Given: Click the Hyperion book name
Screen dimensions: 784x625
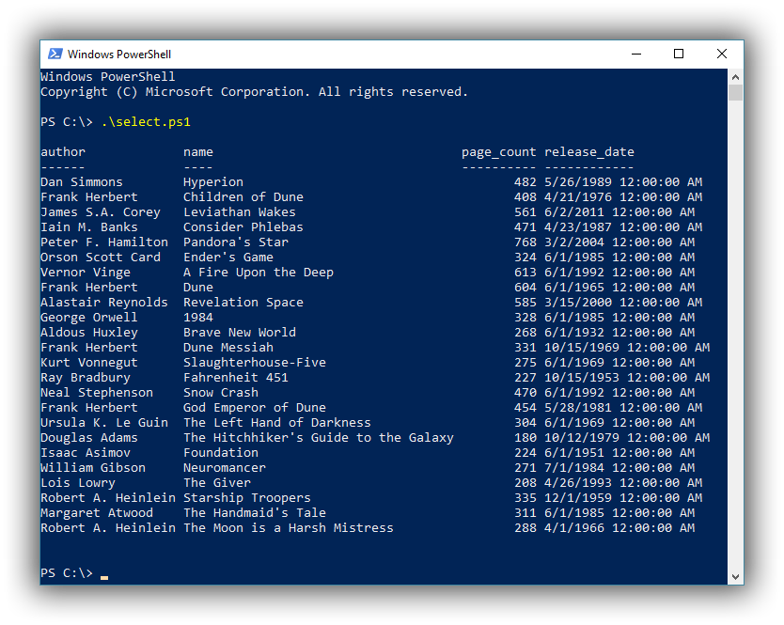Looking at the screenshot, I should tap(213, 182).
